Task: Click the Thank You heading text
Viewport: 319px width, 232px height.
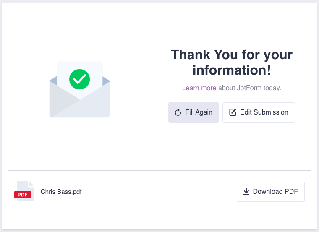Action: point(232,55)
